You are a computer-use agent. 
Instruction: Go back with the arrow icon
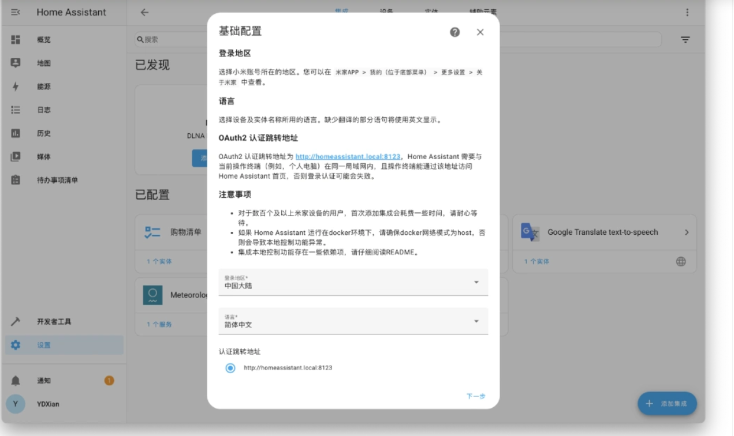[x=144, y=12]
